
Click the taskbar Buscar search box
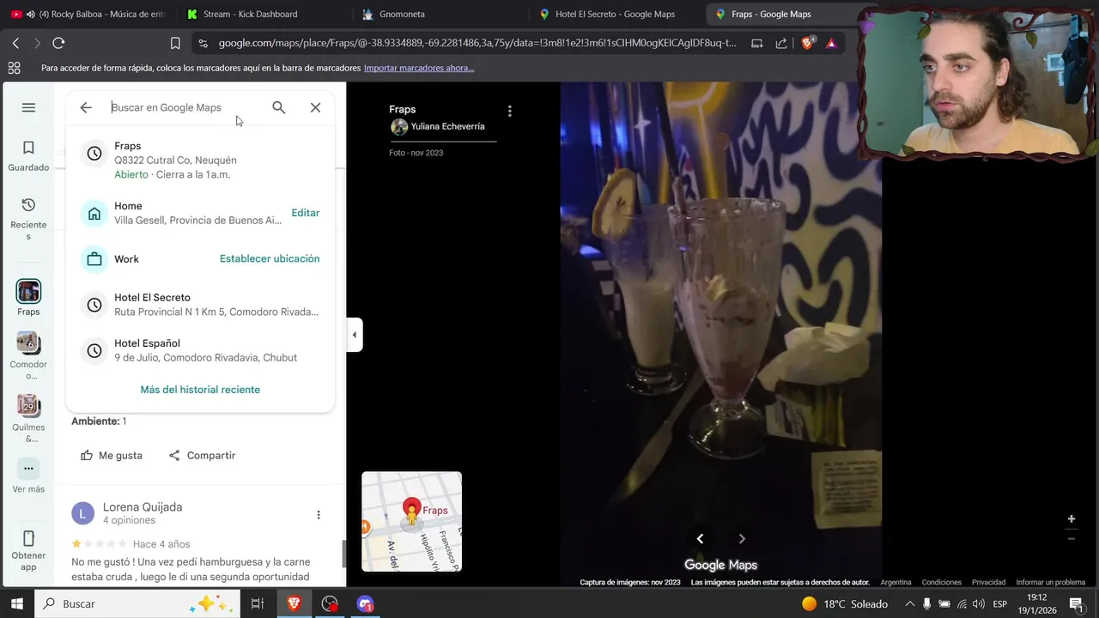coord(137,603)
